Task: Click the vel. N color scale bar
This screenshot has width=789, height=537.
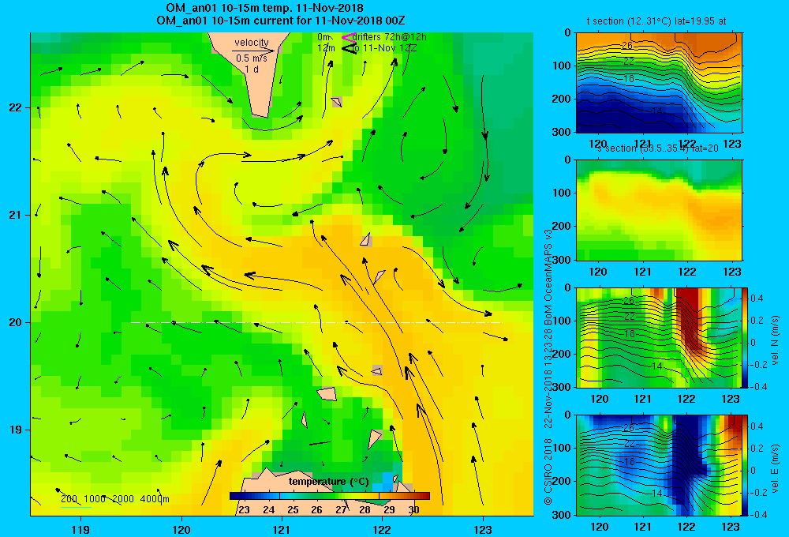Action: [x=745, y=337]
